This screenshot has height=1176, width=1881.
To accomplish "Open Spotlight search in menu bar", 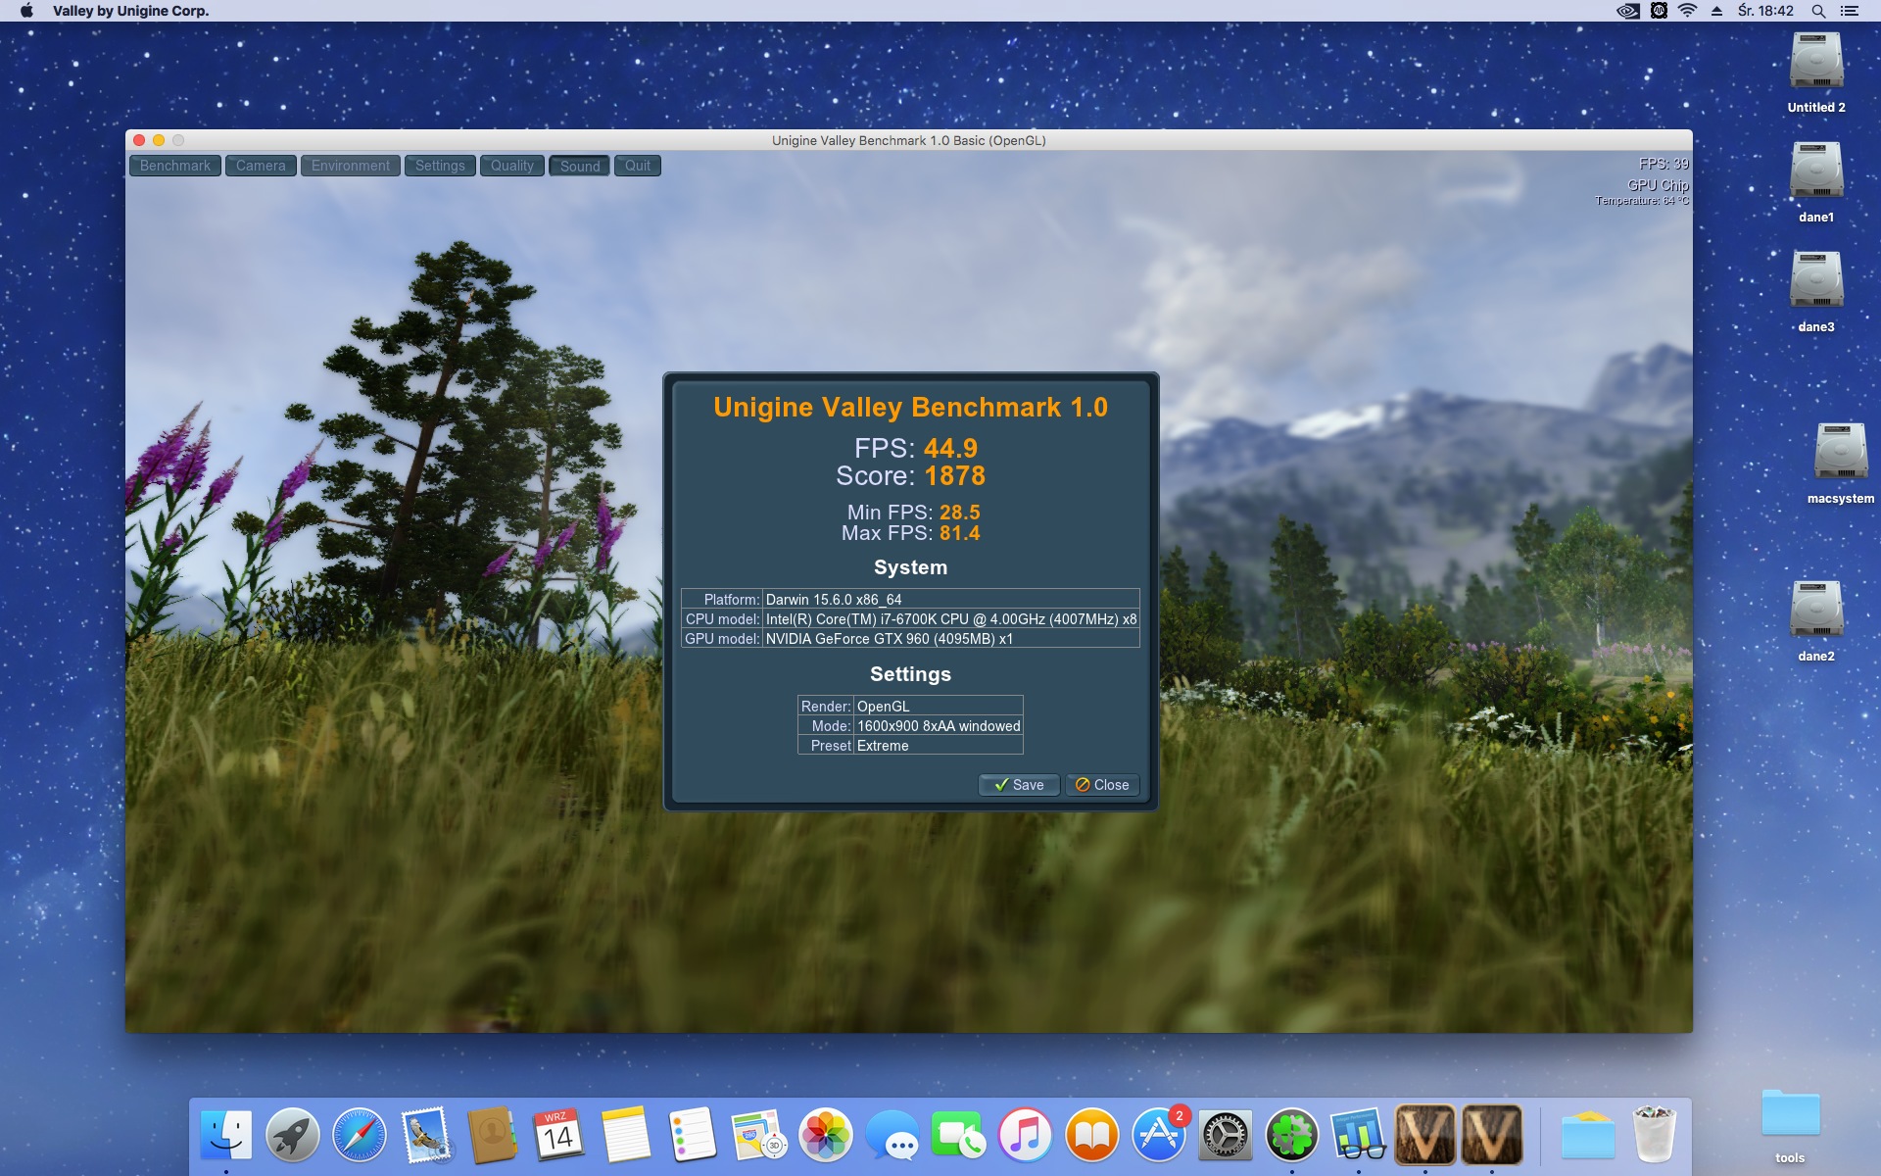I will [x=1818, y=11].
